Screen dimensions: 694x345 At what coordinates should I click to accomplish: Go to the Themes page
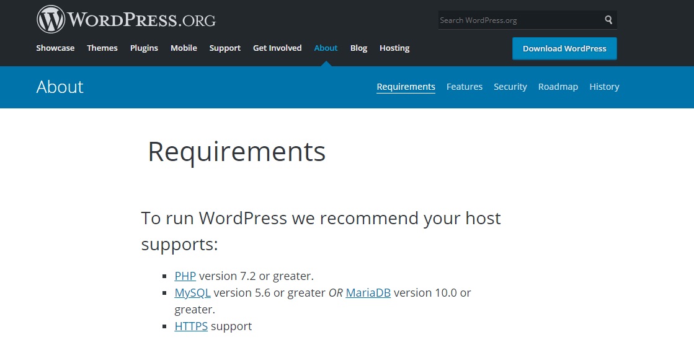pos(102,48)
